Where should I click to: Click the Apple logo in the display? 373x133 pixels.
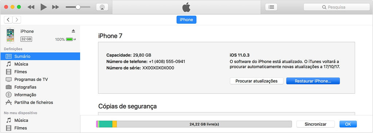point(186,7)
